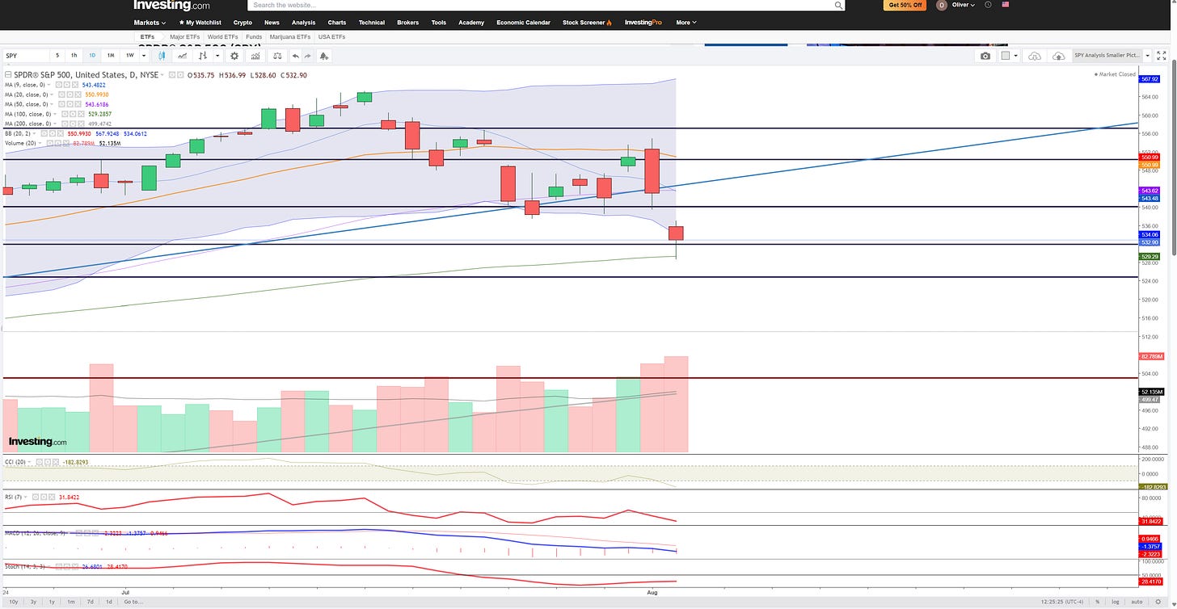Viewport: 1177px width, 609px height.
Task: Click Go to... date button
Action: [132, 602]
